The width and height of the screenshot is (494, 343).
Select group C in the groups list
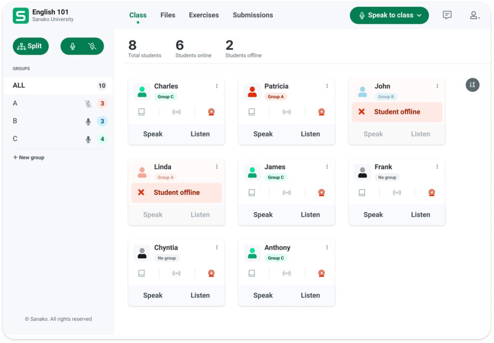15,139
